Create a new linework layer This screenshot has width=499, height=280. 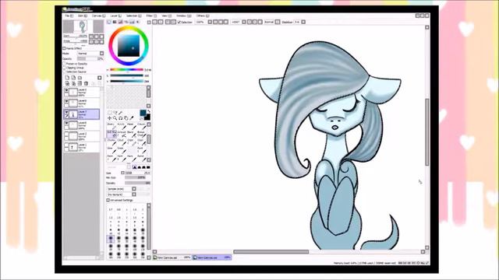point(73,78)
